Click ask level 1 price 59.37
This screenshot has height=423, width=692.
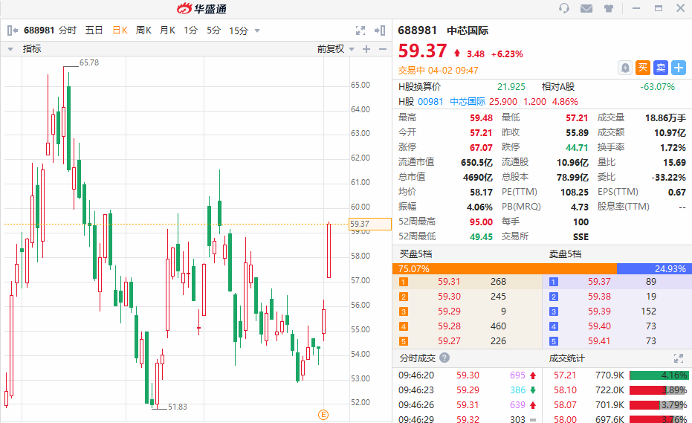coord(599,282)
